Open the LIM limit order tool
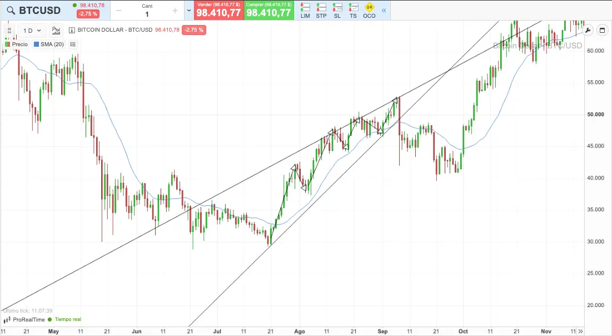 point(305,10)
